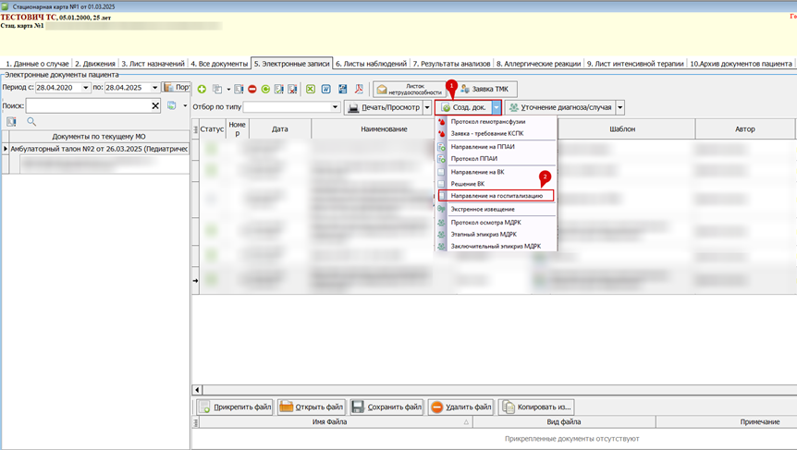Choose Заключительный эпикриз МДРК menu item

497,246
